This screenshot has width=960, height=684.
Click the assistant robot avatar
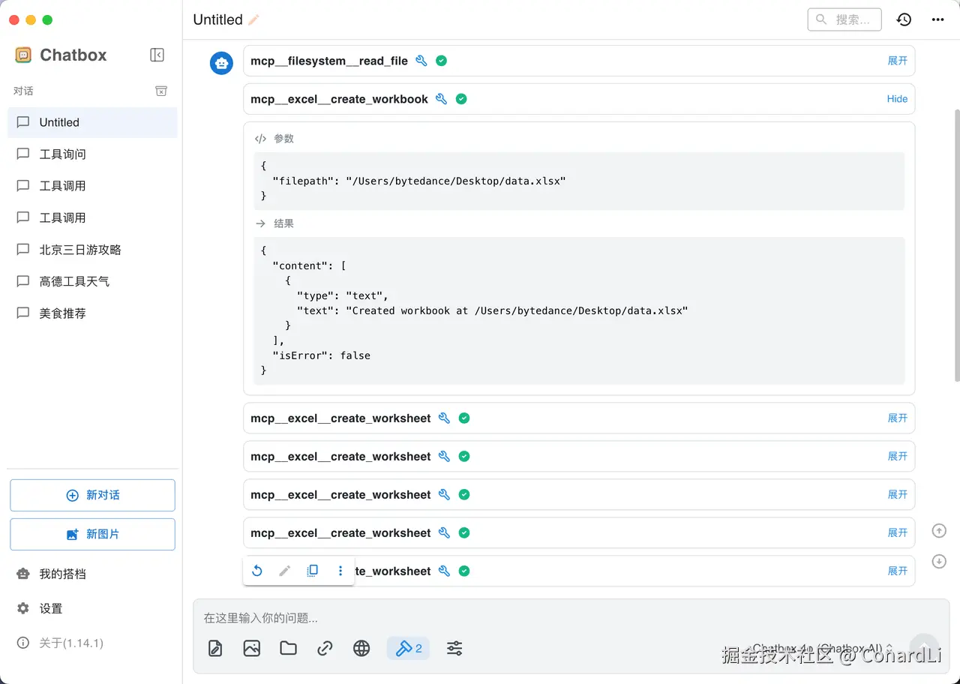tap(221, 63)
